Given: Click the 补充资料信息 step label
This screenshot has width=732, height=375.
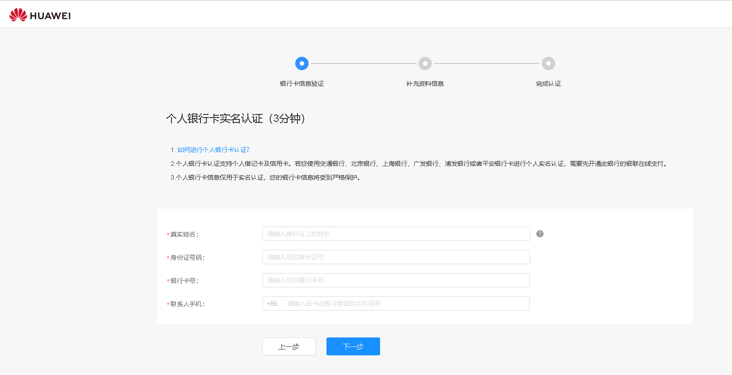Looking at the screenshot, I should [x=425, y=84].
